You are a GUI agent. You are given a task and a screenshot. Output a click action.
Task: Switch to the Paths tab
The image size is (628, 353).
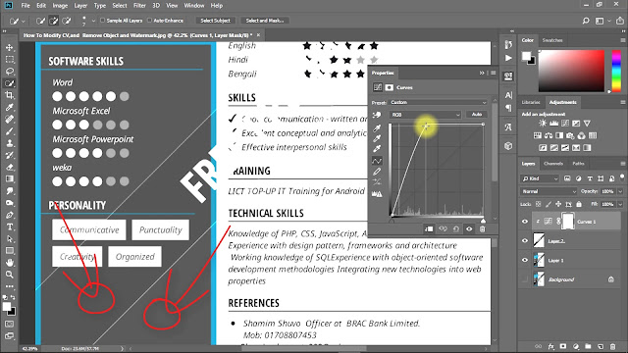coord(578,164)
